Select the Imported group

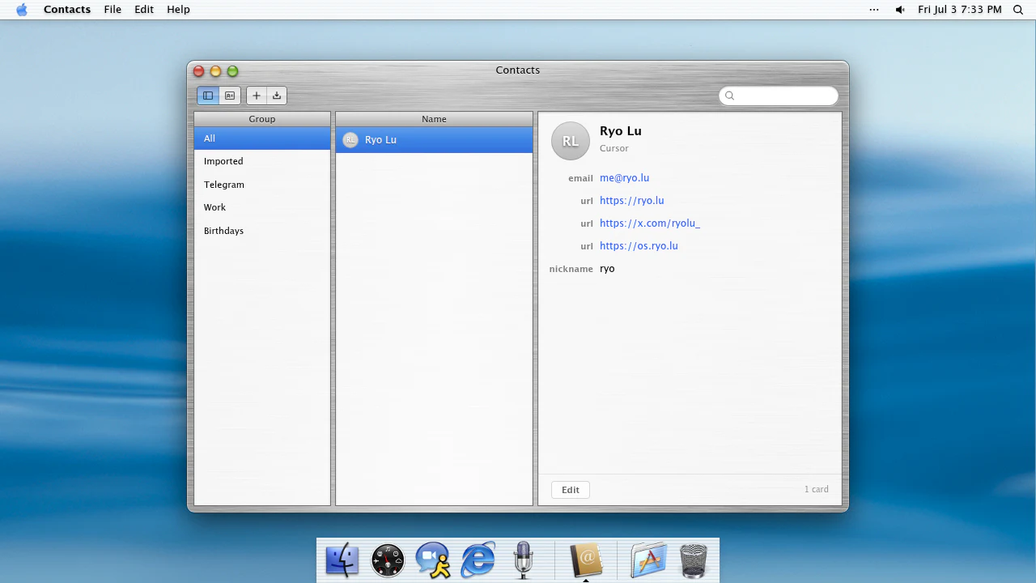[262, 161]
